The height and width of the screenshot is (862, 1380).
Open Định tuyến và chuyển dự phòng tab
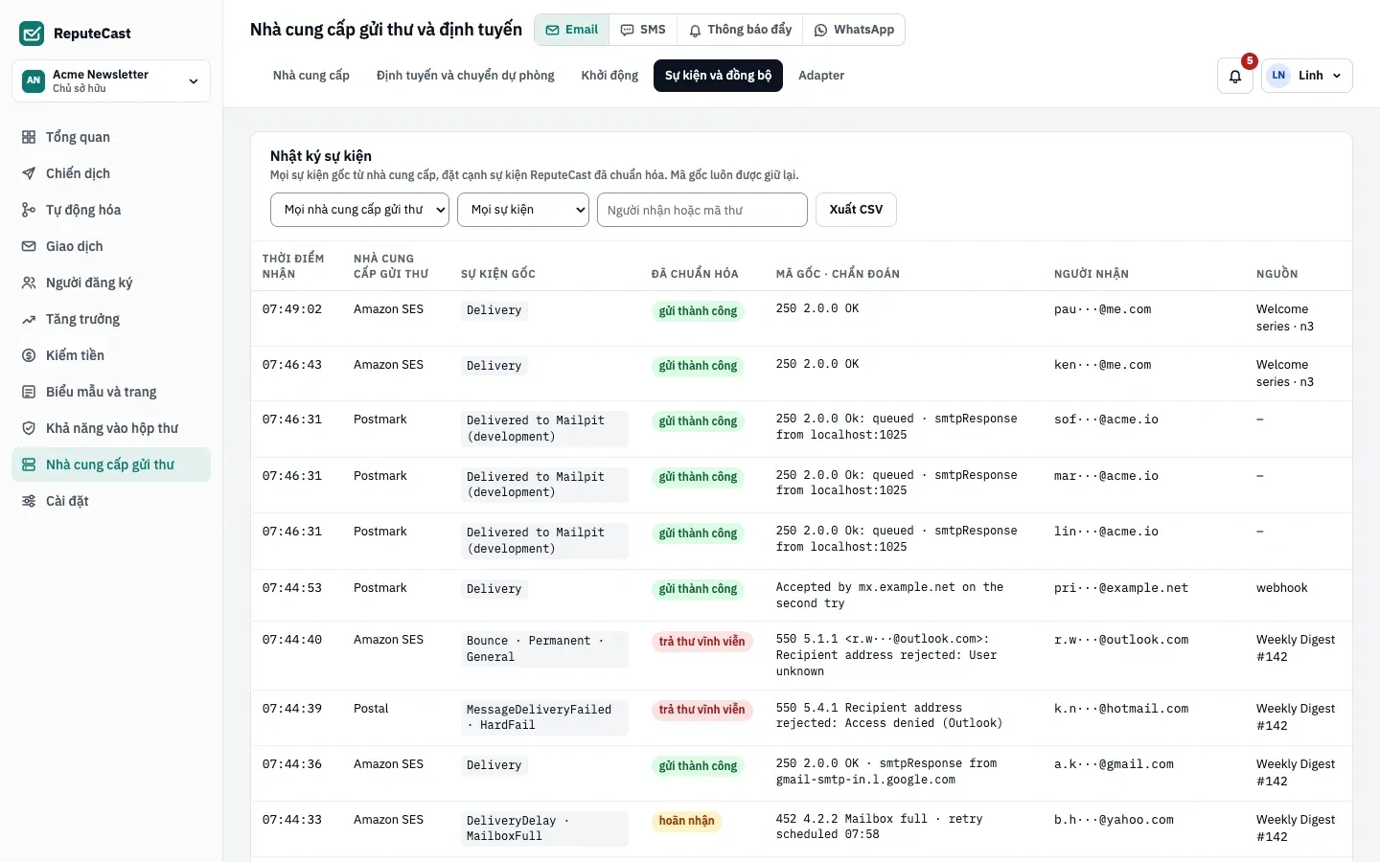coord(466,76)
